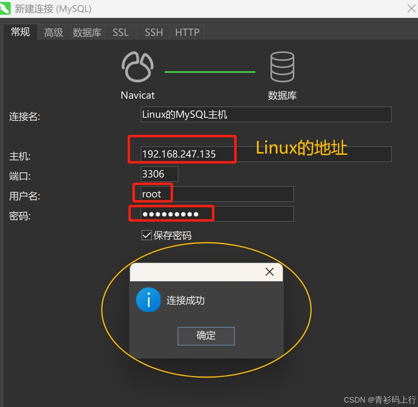Click the 密码: label
Image resolution: width=418 pixels, height=407 pixels.
point(20,216)
